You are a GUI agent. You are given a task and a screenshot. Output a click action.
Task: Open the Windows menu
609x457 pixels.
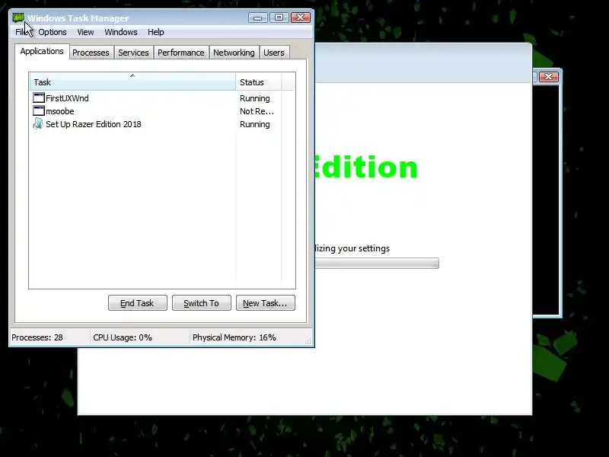121,32
